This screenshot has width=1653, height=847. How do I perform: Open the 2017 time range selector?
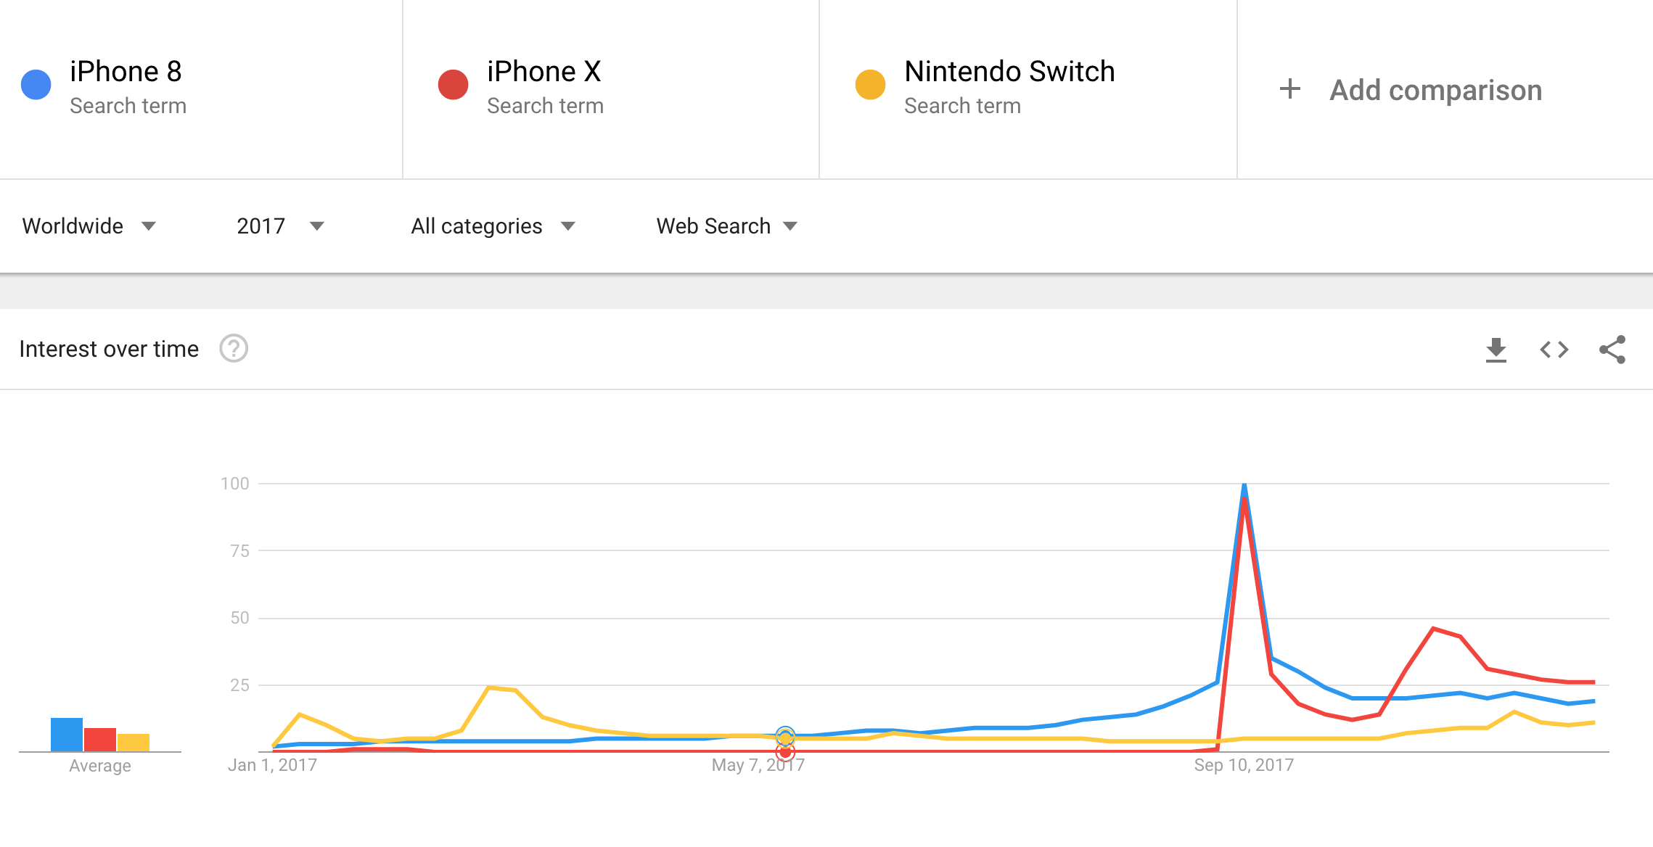(x=279, y=226)
